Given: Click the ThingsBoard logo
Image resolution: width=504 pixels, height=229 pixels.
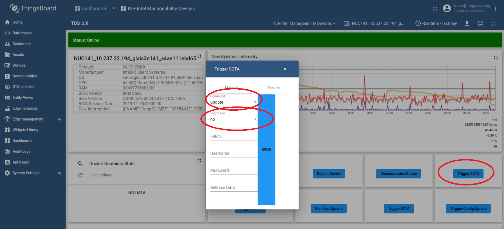Looking at the screenshot, I should point(33,8).
